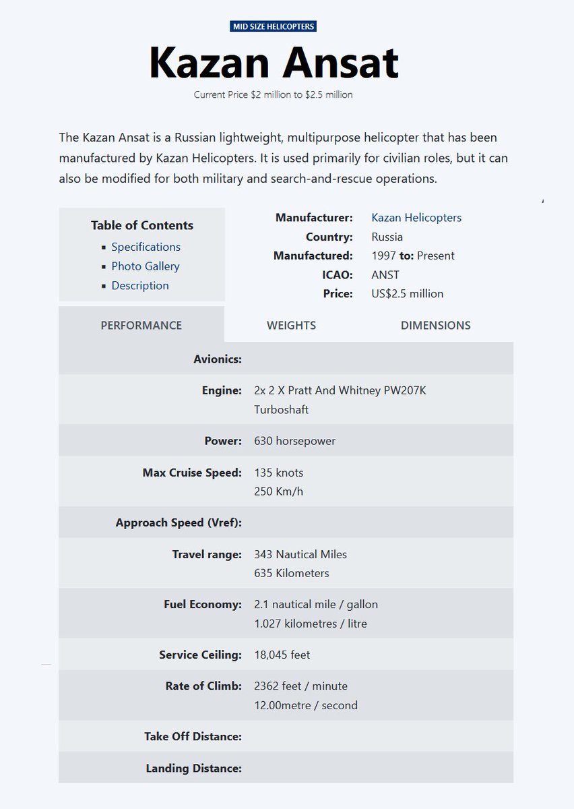
Task: Click the Avionics row label
Action: tap(218, 359)
